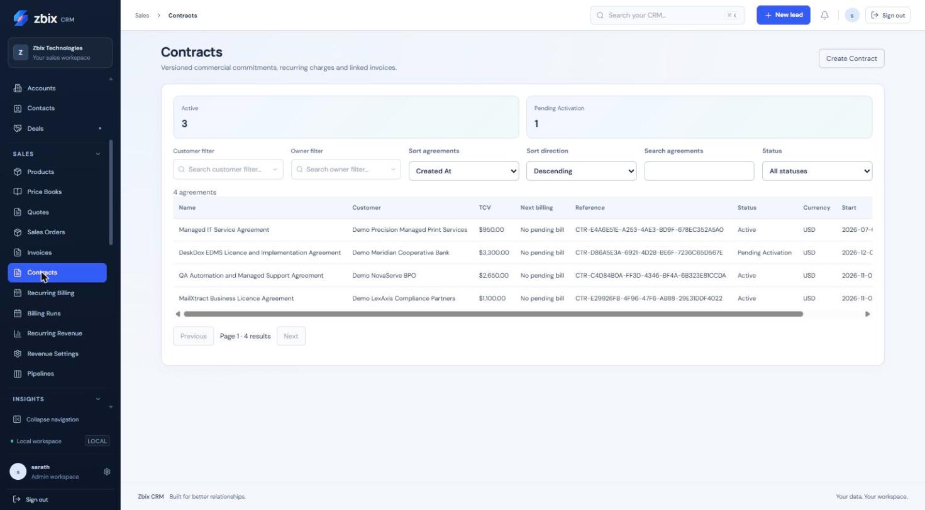Click the Create Contract button

[x=851, y=58]
